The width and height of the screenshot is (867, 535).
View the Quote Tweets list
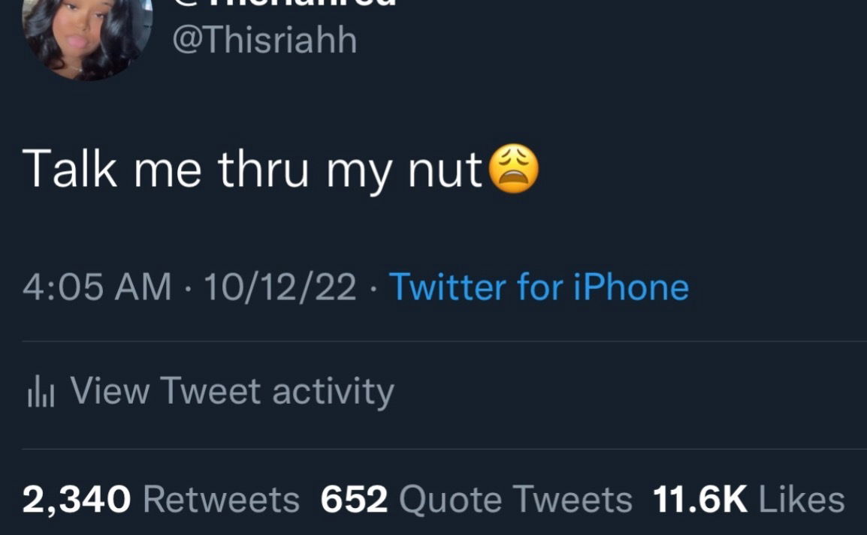point(515,500)
